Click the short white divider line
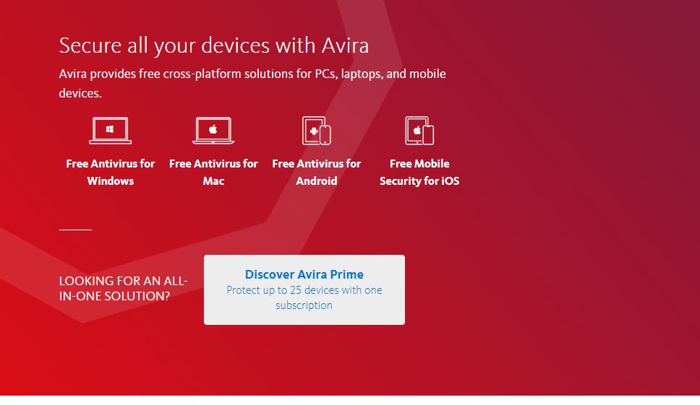This screenshot has height=405, width=700. click(75, 230)
